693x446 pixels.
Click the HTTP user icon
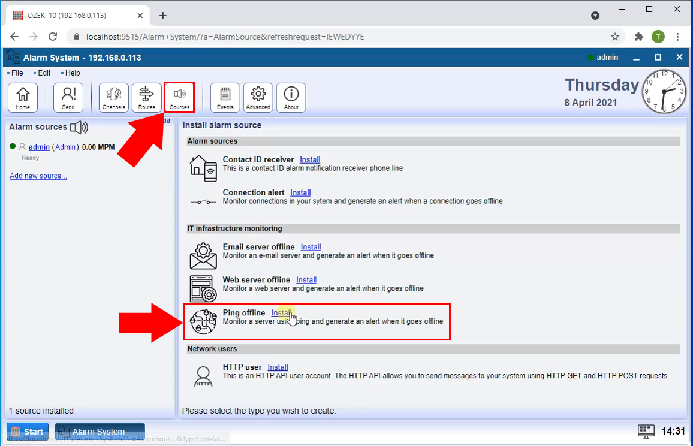point(203,376)
